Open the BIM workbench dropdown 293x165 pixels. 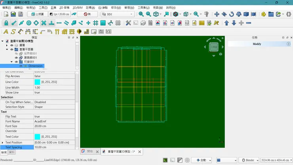pos(117,14)
